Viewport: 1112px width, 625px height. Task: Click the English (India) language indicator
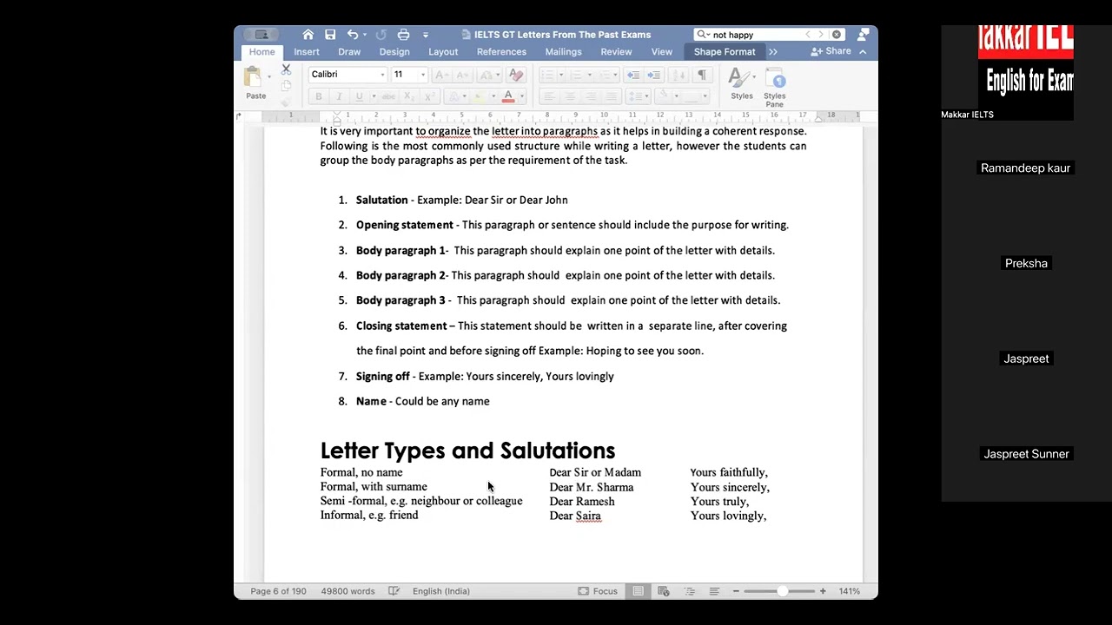pos(441,591)
